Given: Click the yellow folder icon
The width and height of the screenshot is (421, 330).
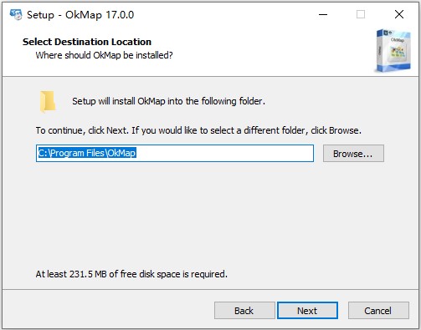Looking at the screenshot, I should (48, 102).
